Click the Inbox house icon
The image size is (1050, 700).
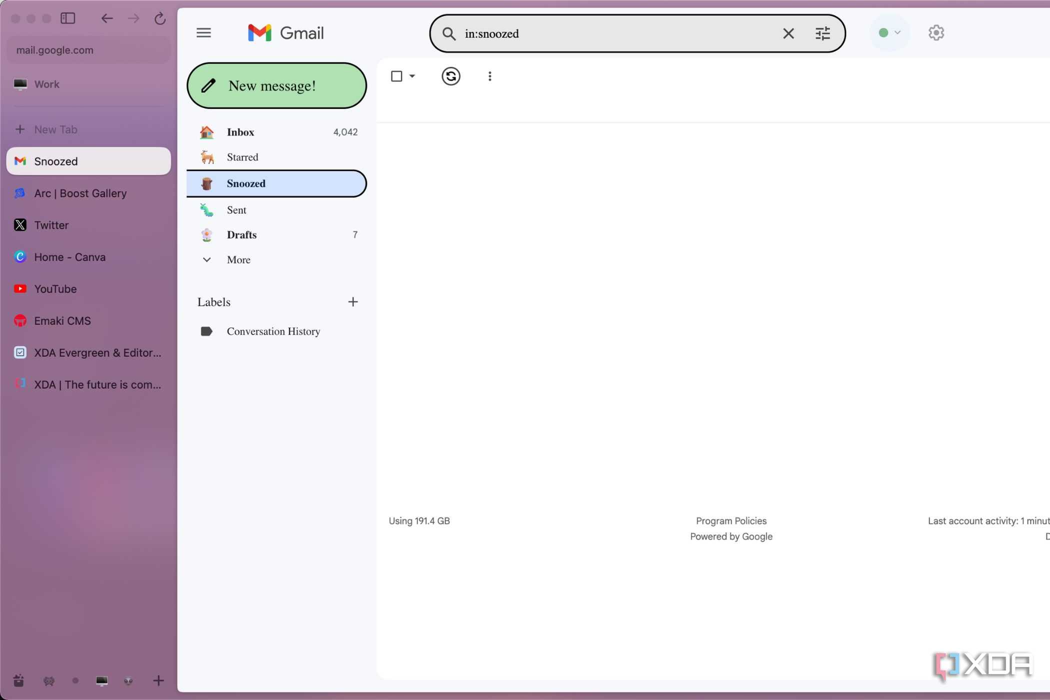coord(206,132)
